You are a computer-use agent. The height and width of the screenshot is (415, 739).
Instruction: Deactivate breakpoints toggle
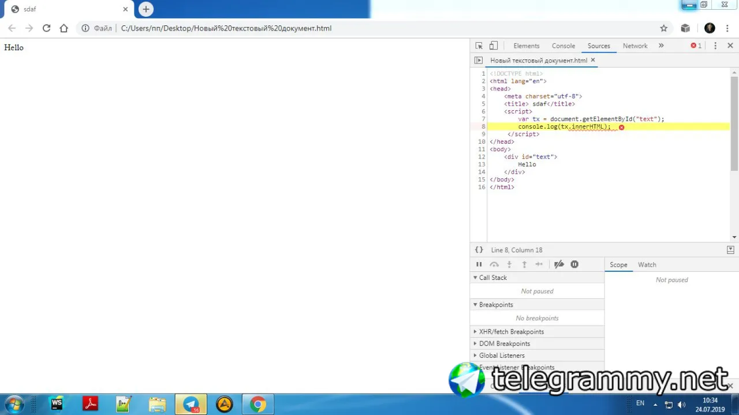tap(559, 264)
